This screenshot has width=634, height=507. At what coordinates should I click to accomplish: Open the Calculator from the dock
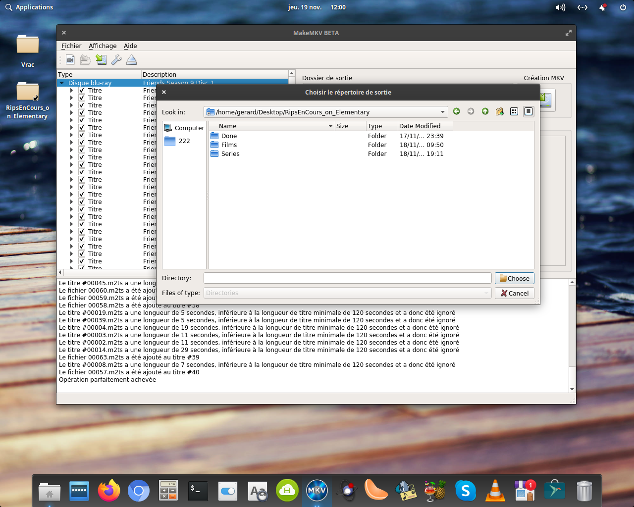pyautogui.click(x=168, y=491)
